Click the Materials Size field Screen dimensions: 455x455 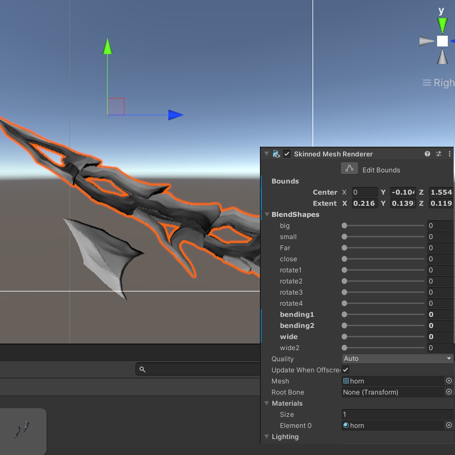point(398,414)
